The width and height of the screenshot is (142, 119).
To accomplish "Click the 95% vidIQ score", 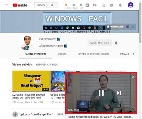I will [41, 102].
